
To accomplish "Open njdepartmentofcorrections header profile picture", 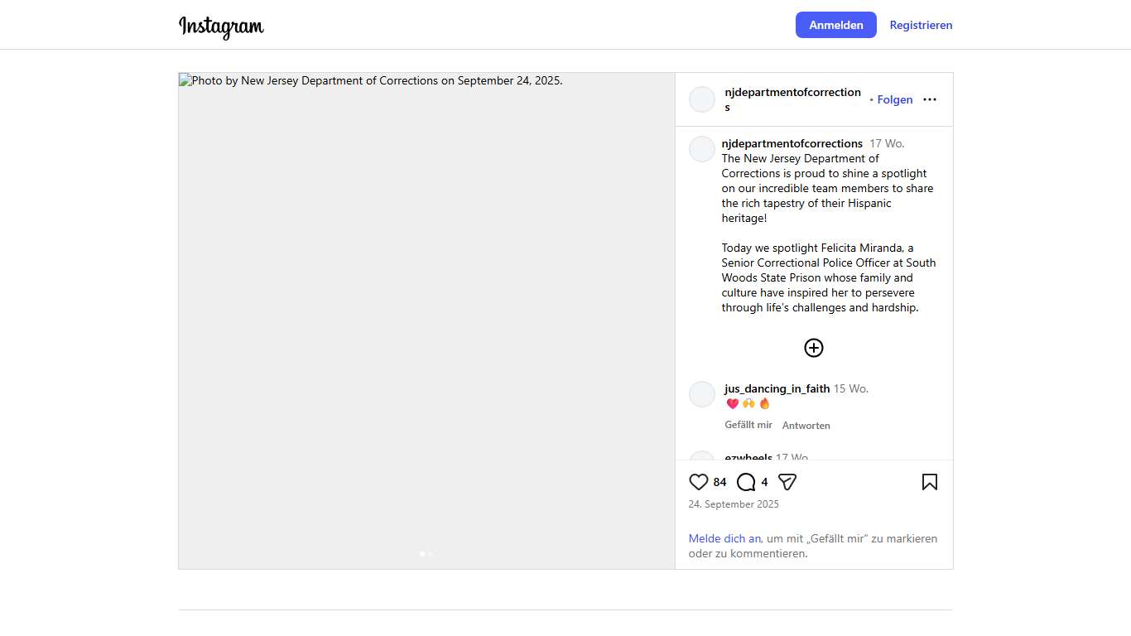I will coord(702,99).
